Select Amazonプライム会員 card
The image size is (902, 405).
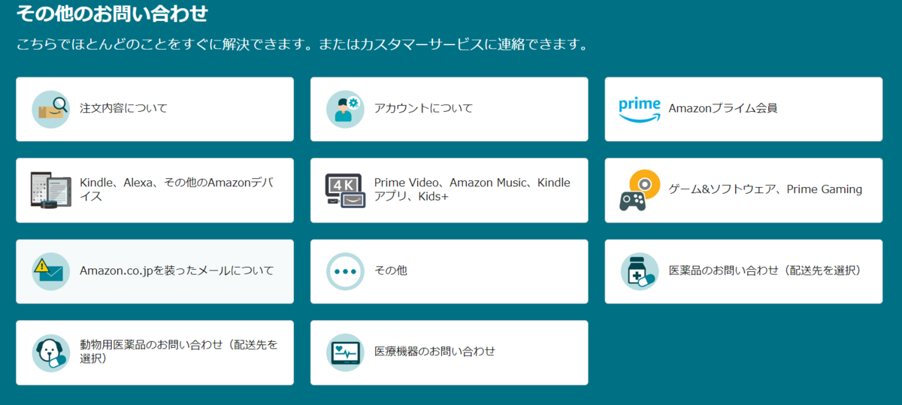tap(743, 109)
